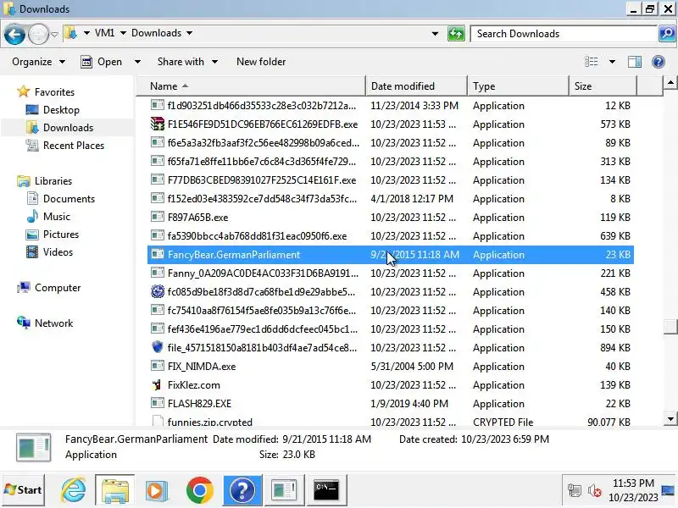The height and width of the screenshot is (508, 678).
Task: Open Windows Explorer taskbar icon
Action: pyautogui.click(x=114, y=490)
